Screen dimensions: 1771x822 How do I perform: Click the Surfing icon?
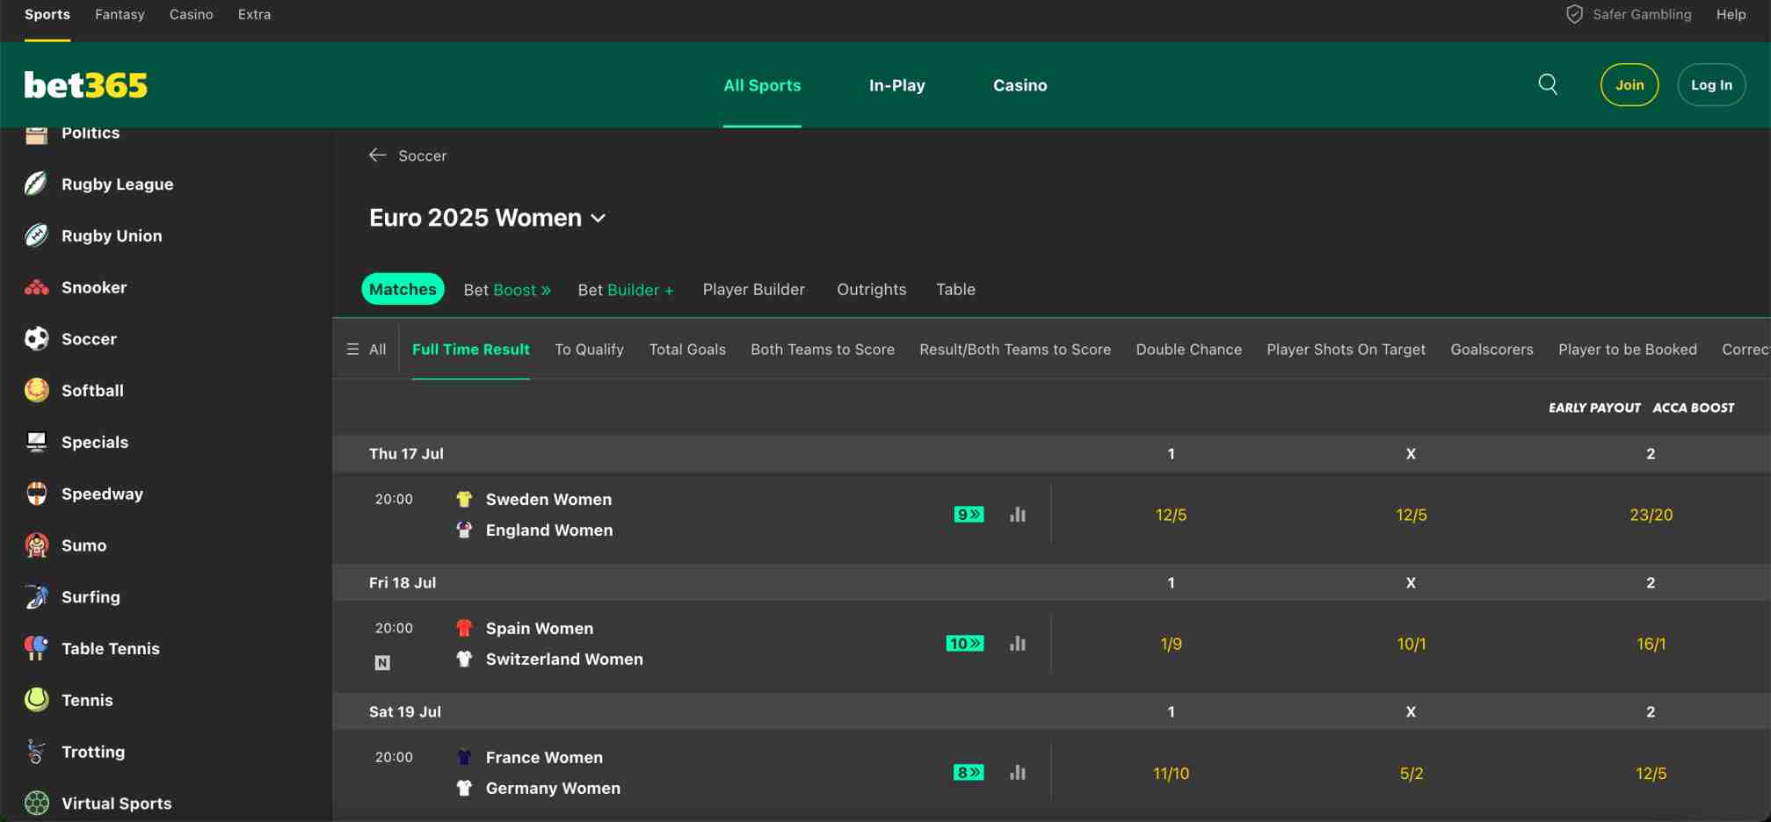[36, 597]
